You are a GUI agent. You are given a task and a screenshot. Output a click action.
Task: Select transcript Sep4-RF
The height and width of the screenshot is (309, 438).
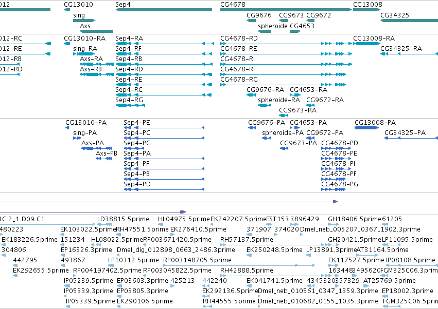click(x=165, y=54)
